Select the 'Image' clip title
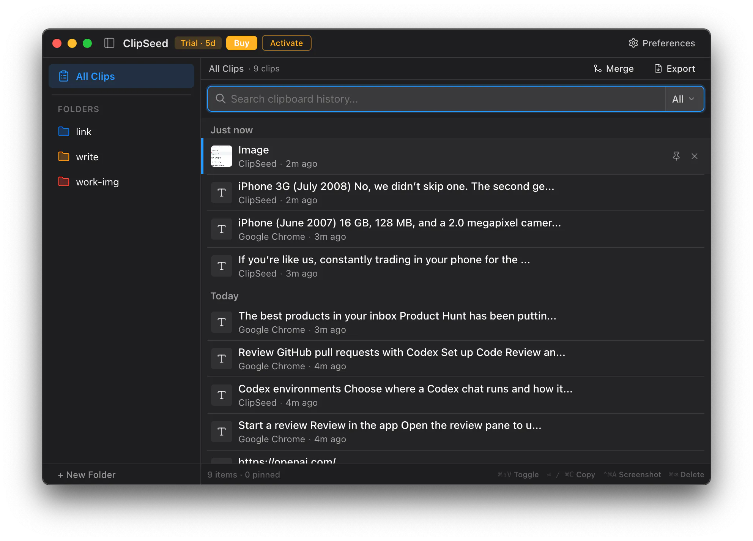This screenshot has height=541, width=753. click(254, 150)
